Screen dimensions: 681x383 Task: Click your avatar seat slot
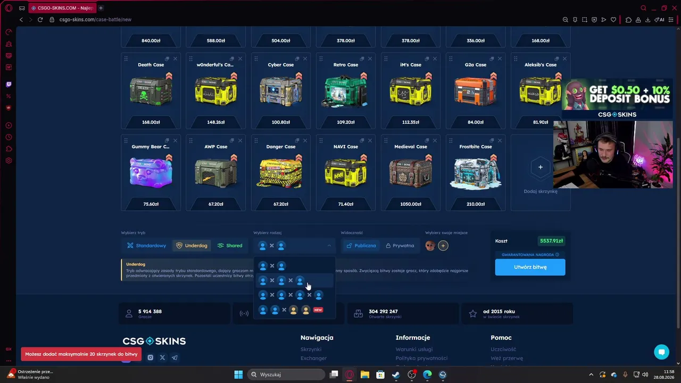pos(430,245)
